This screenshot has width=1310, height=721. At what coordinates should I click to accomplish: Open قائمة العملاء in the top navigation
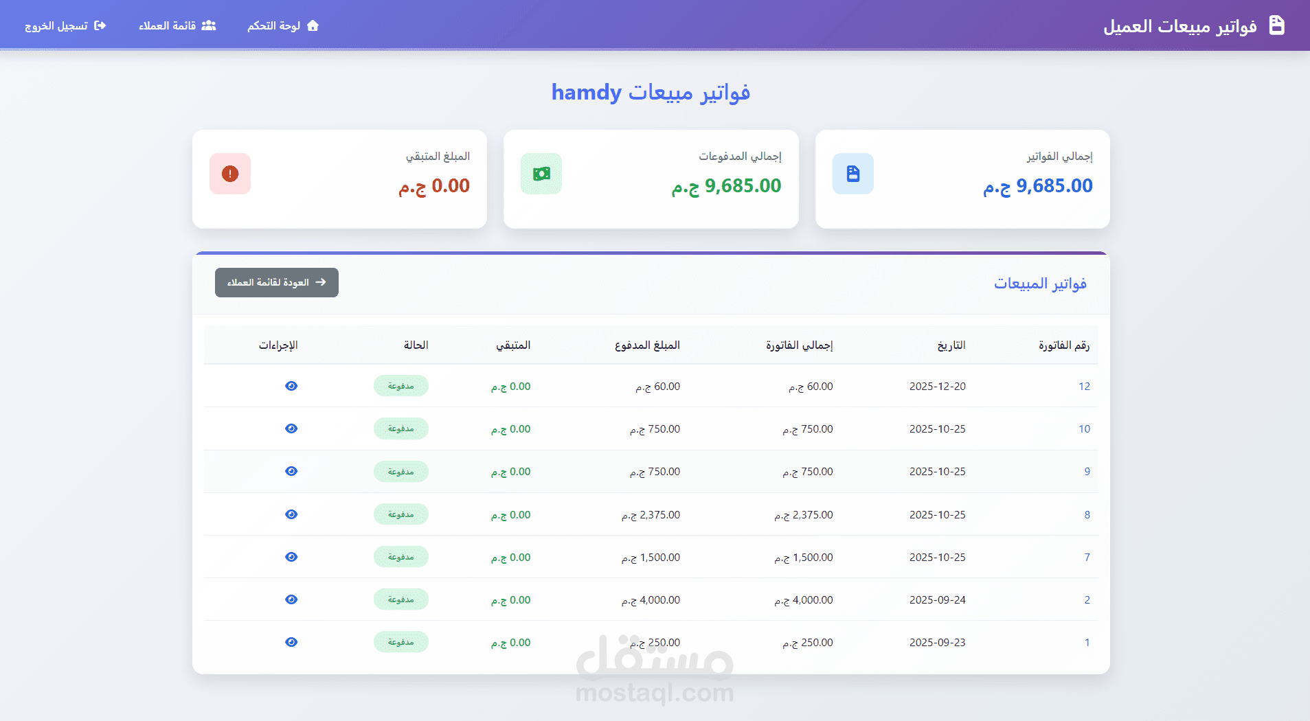[x=177, y=25]
